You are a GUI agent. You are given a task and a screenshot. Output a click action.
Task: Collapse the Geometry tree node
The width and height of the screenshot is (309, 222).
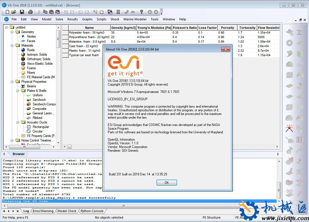pos(12,32)
